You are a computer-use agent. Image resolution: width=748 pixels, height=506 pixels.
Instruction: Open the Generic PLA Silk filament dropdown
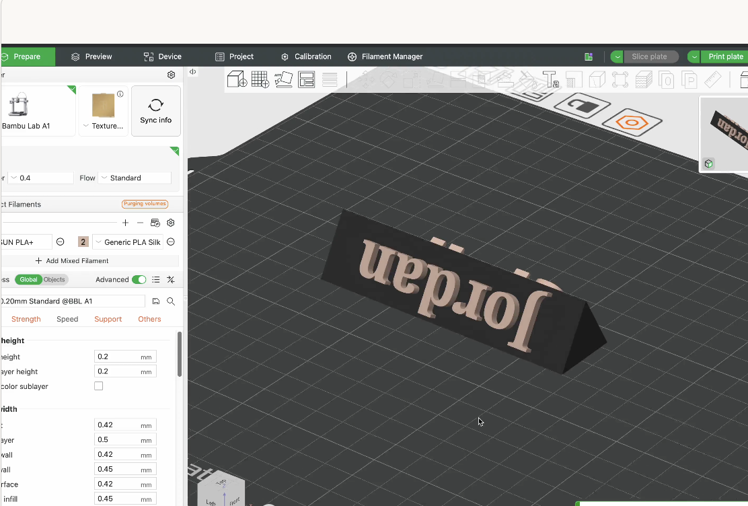128,242
